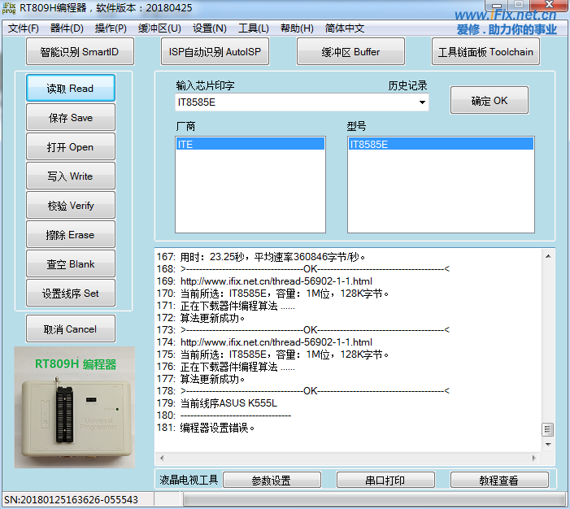The image size is (570, 509).
Task: Click the horizontal scrollbar left arrow
Action: pos(162,458)
